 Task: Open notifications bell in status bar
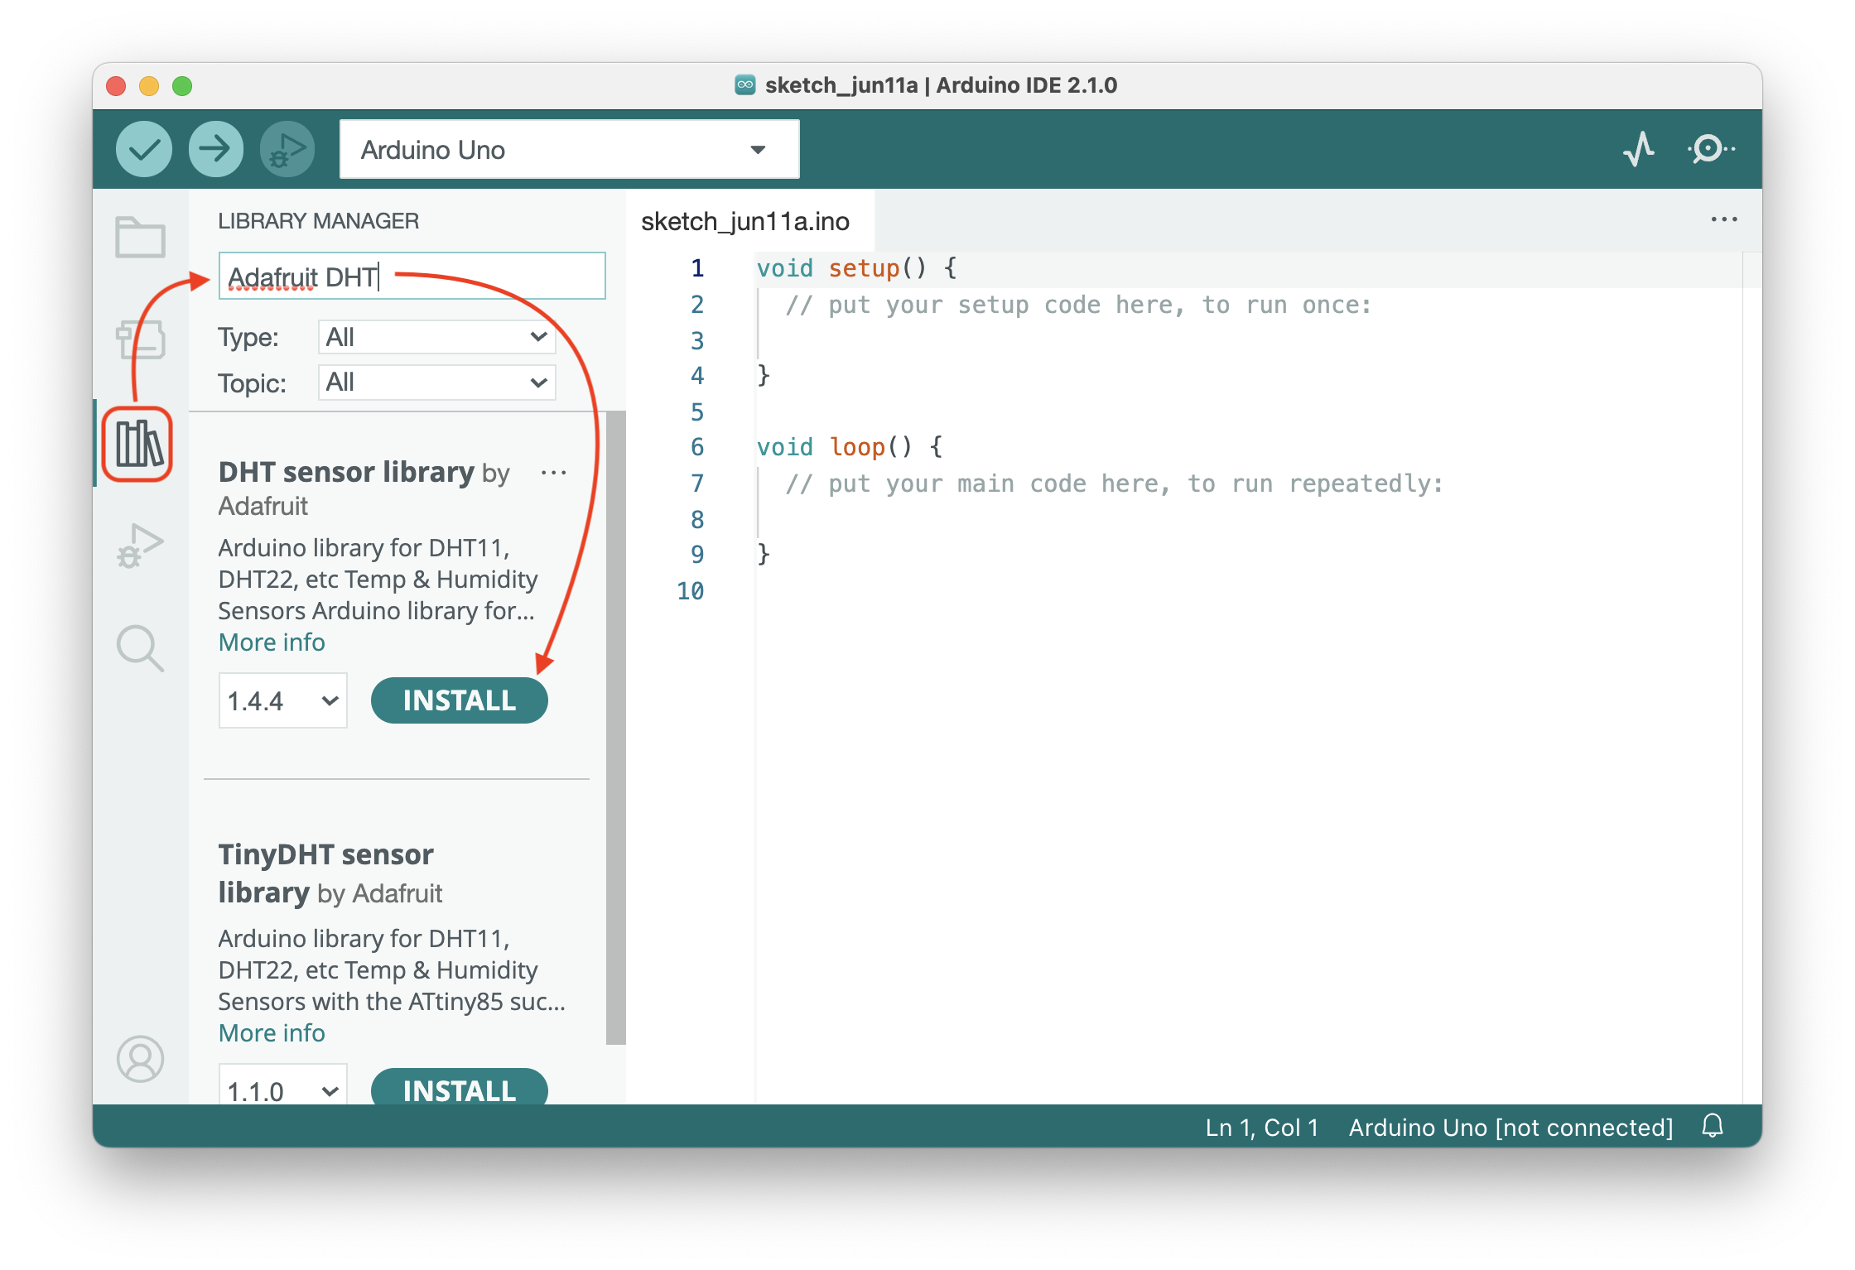(x=1713, y=1126)
